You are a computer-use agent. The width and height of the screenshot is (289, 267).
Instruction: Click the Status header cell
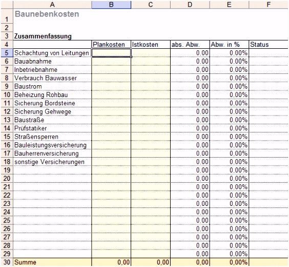[269, 45]
